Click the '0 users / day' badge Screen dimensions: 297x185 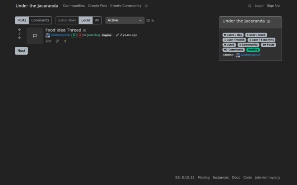click(x=233, y=35)
